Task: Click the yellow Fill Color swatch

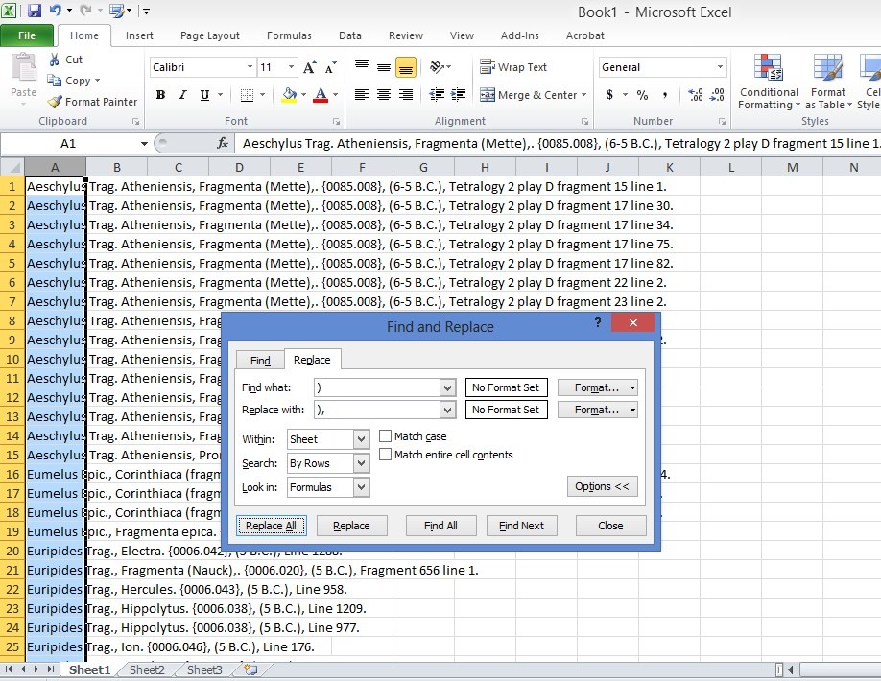Action: 289,95
